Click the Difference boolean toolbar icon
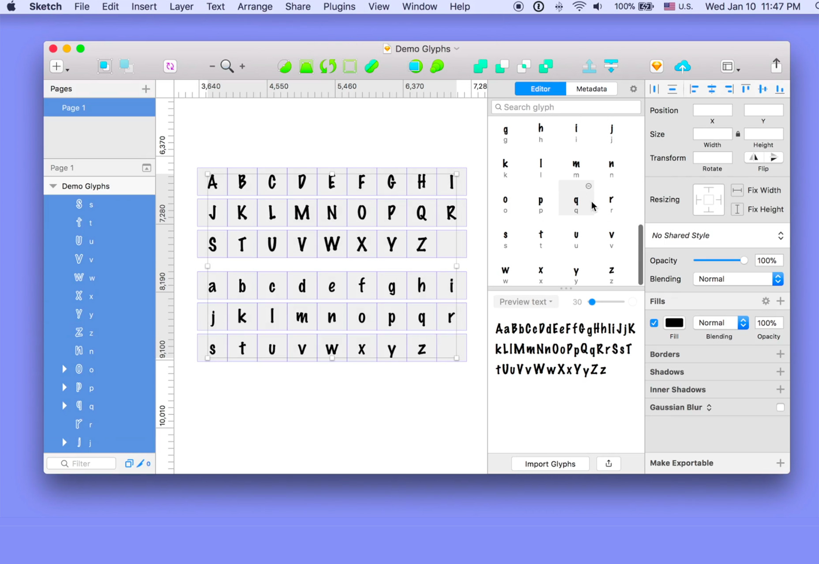The height and width of the screenshot is (564, 819). 546,67
